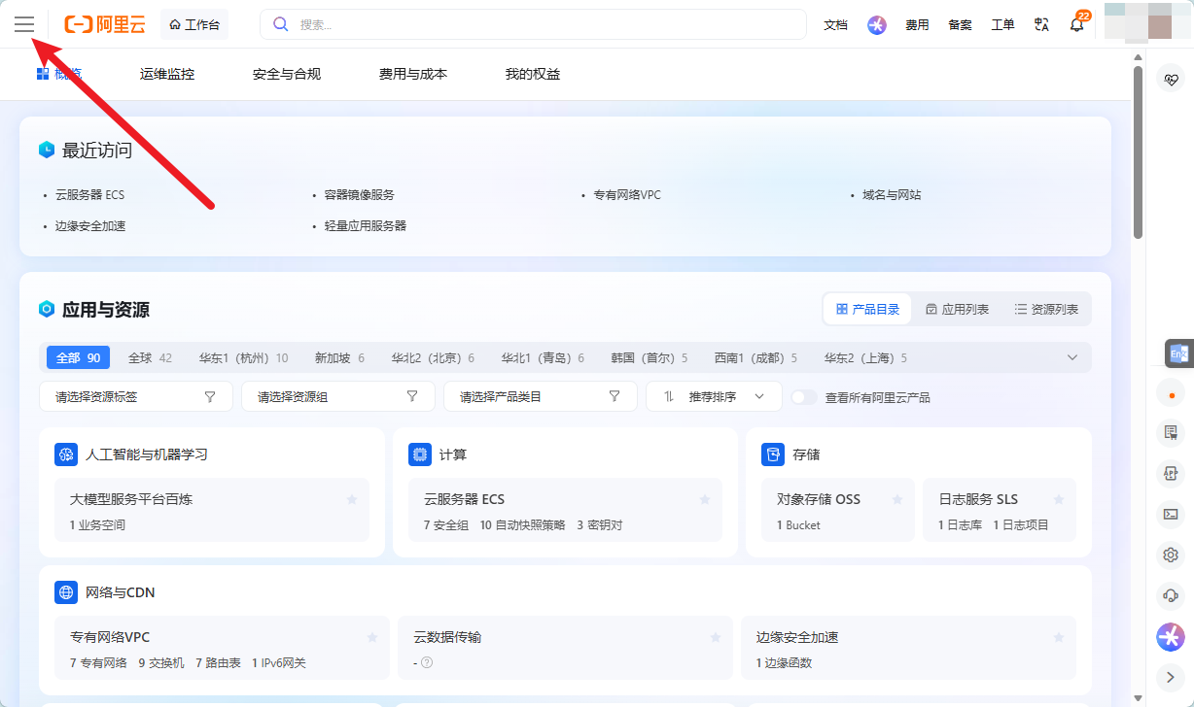Image resolution: width=1194 pixels, height=707 pixels.
Task: Open 文档 documentation link
Action: pos(835,25)
